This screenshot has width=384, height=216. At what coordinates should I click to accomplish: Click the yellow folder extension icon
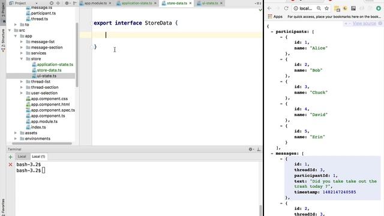click(337, 8)
